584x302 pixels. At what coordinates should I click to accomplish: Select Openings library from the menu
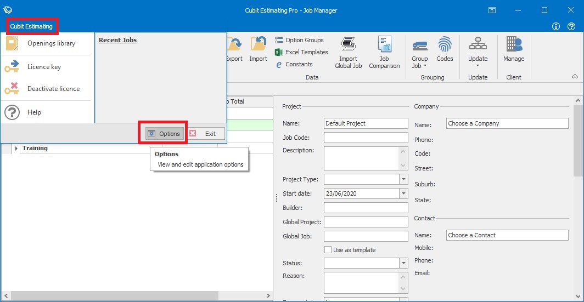(x=51, y=43)
